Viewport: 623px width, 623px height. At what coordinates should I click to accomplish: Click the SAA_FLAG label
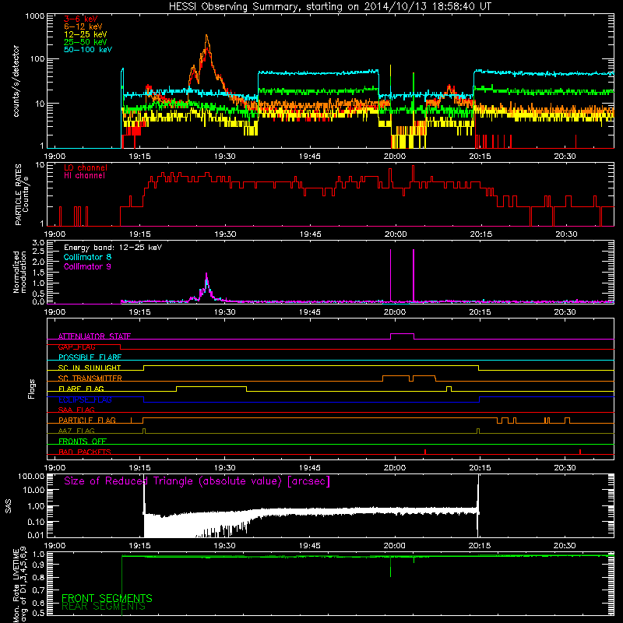point(76,410)
